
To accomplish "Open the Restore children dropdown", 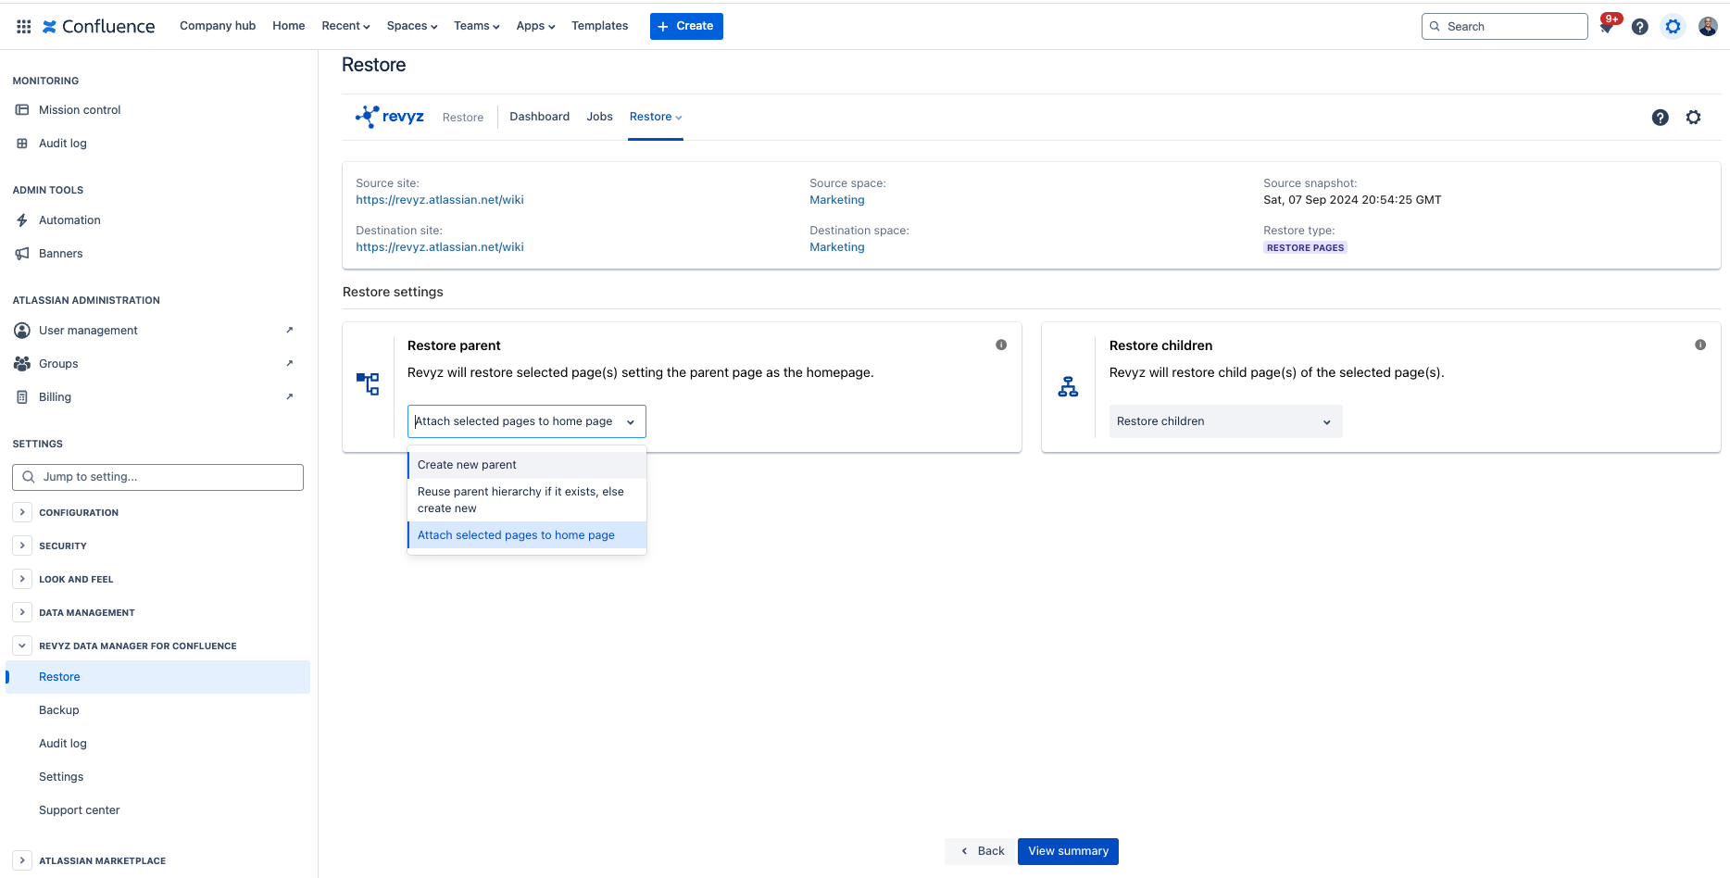I will (x=1224, y=420).
